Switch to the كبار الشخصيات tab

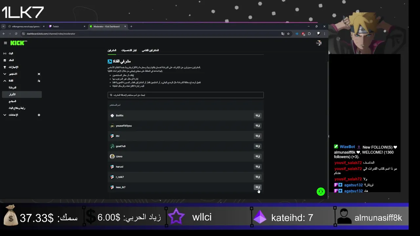[129, 50]
